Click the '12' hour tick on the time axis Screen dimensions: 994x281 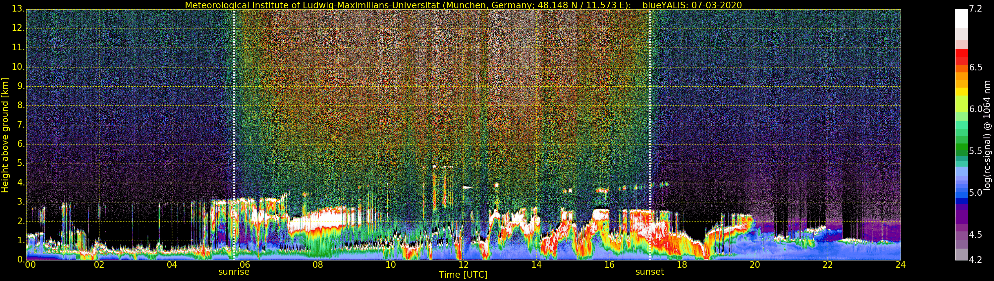(464, 265)
